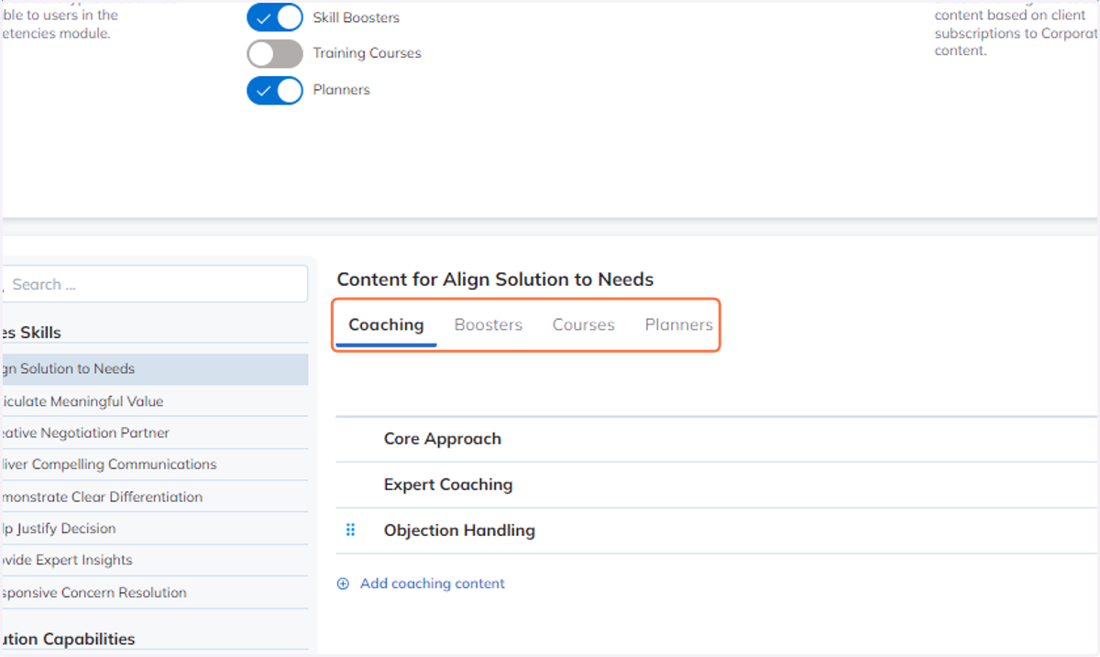Click the plus icon for Add coaching content
Viewport: 1100px width, 657px height.
(344, 584)
